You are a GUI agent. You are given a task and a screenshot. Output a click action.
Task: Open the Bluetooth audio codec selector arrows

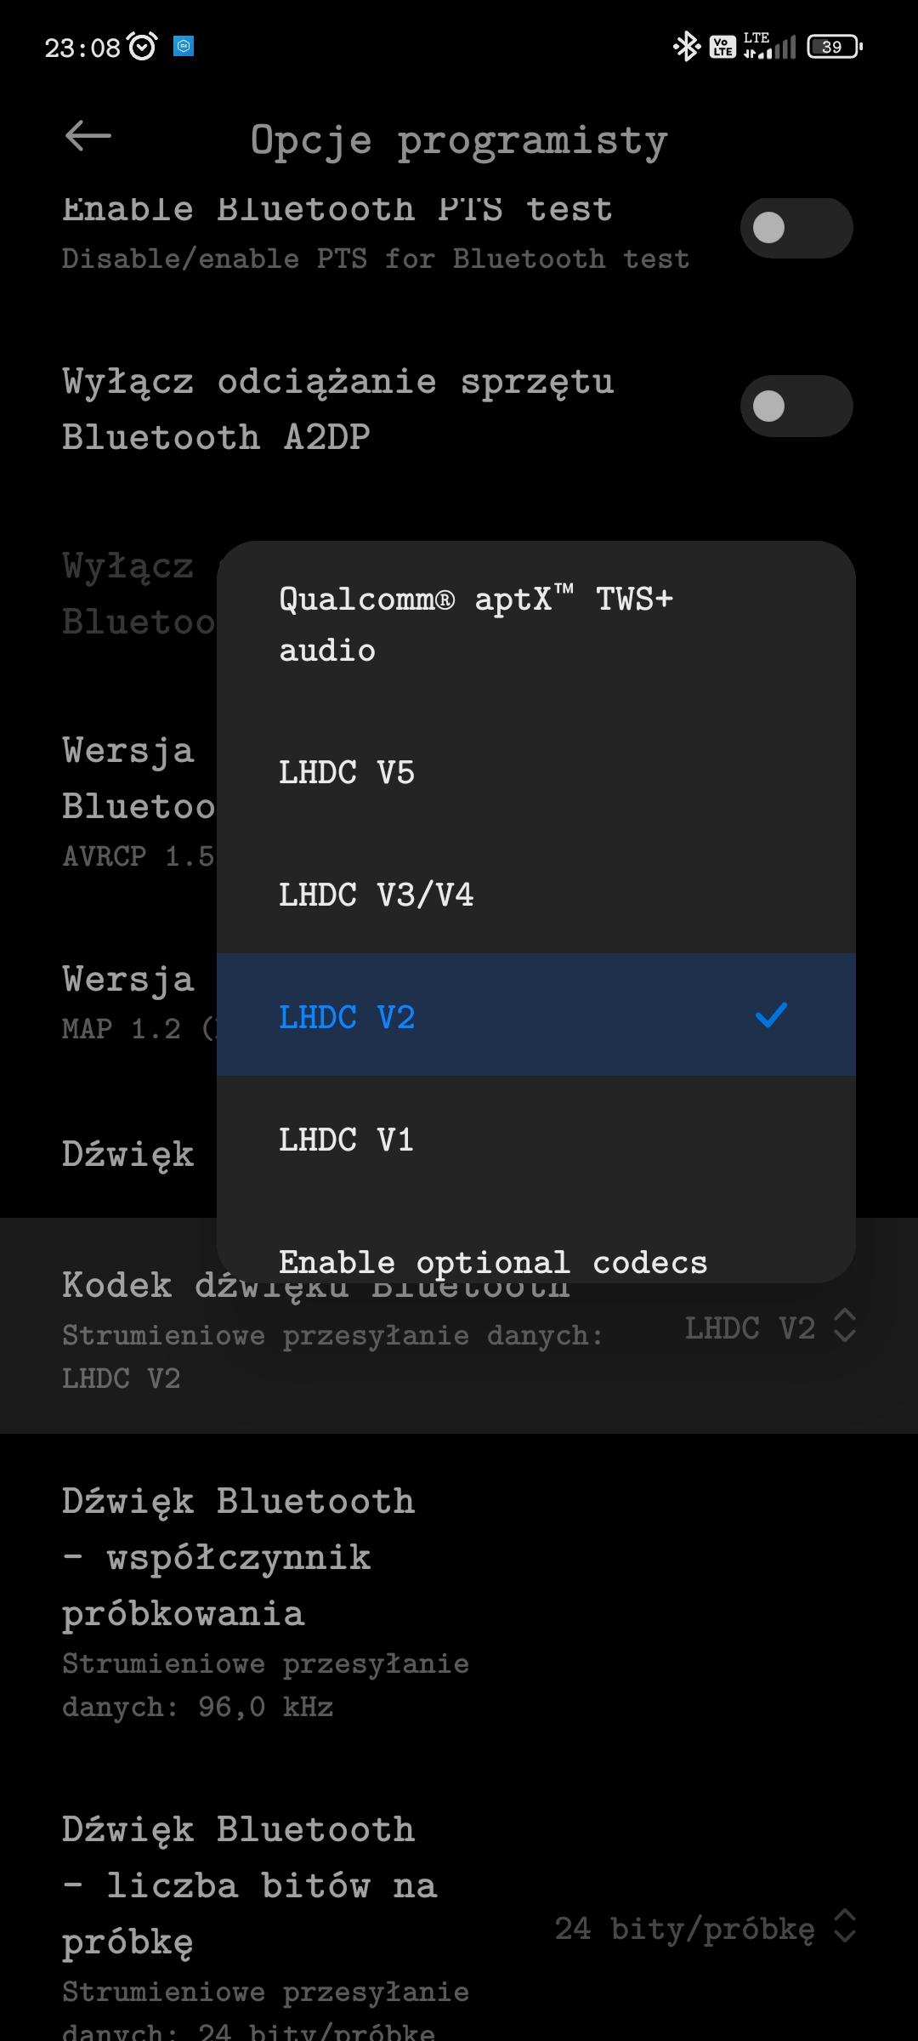(x=844, y=1326)
